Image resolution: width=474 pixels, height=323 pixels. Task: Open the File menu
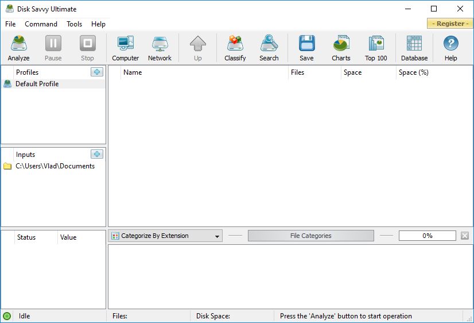click(10, 24)
